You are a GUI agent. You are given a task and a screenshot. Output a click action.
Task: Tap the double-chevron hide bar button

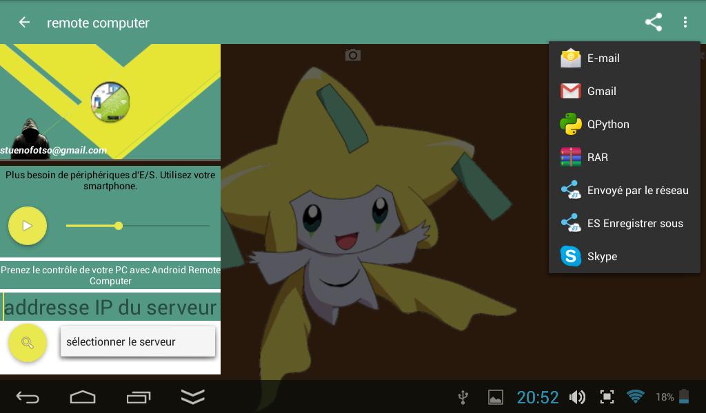point(193,396)
